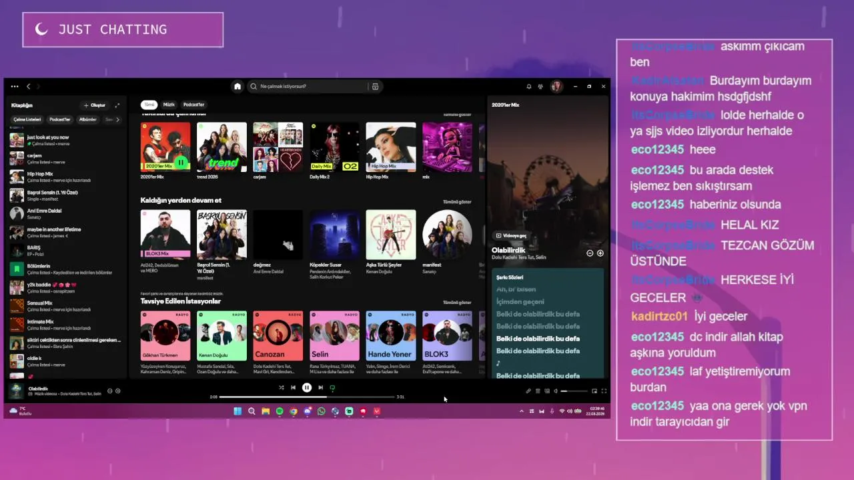Screen dimensions: 854x480
Task: Open Bölümlerin saved episodes in library
Action: pyautogui.click(x=65, y=269)
